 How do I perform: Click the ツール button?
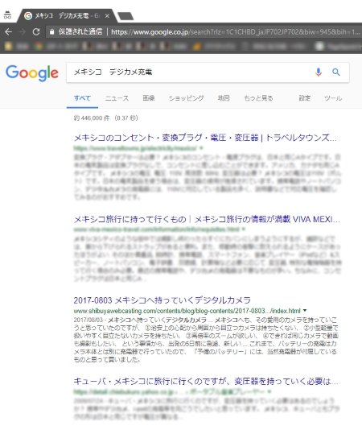coord(333,98)
